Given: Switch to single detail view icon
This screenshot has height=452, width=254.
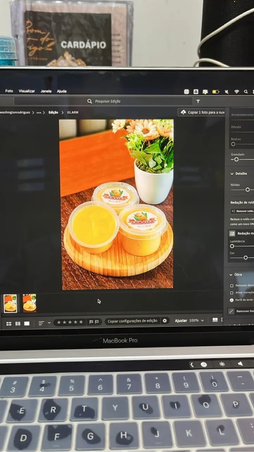Looking at the screenshot, I should (27, 323).
